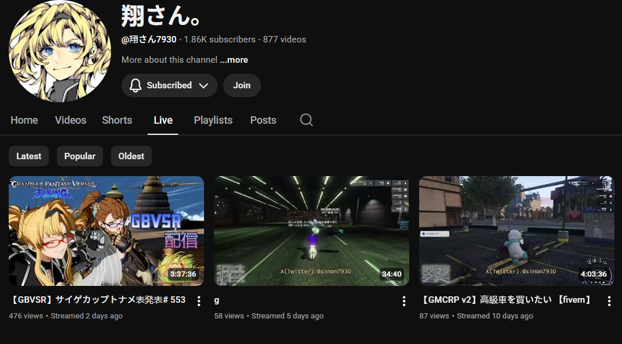Click 476 views Streamed 2 days ago

click(x=66, y=316)
